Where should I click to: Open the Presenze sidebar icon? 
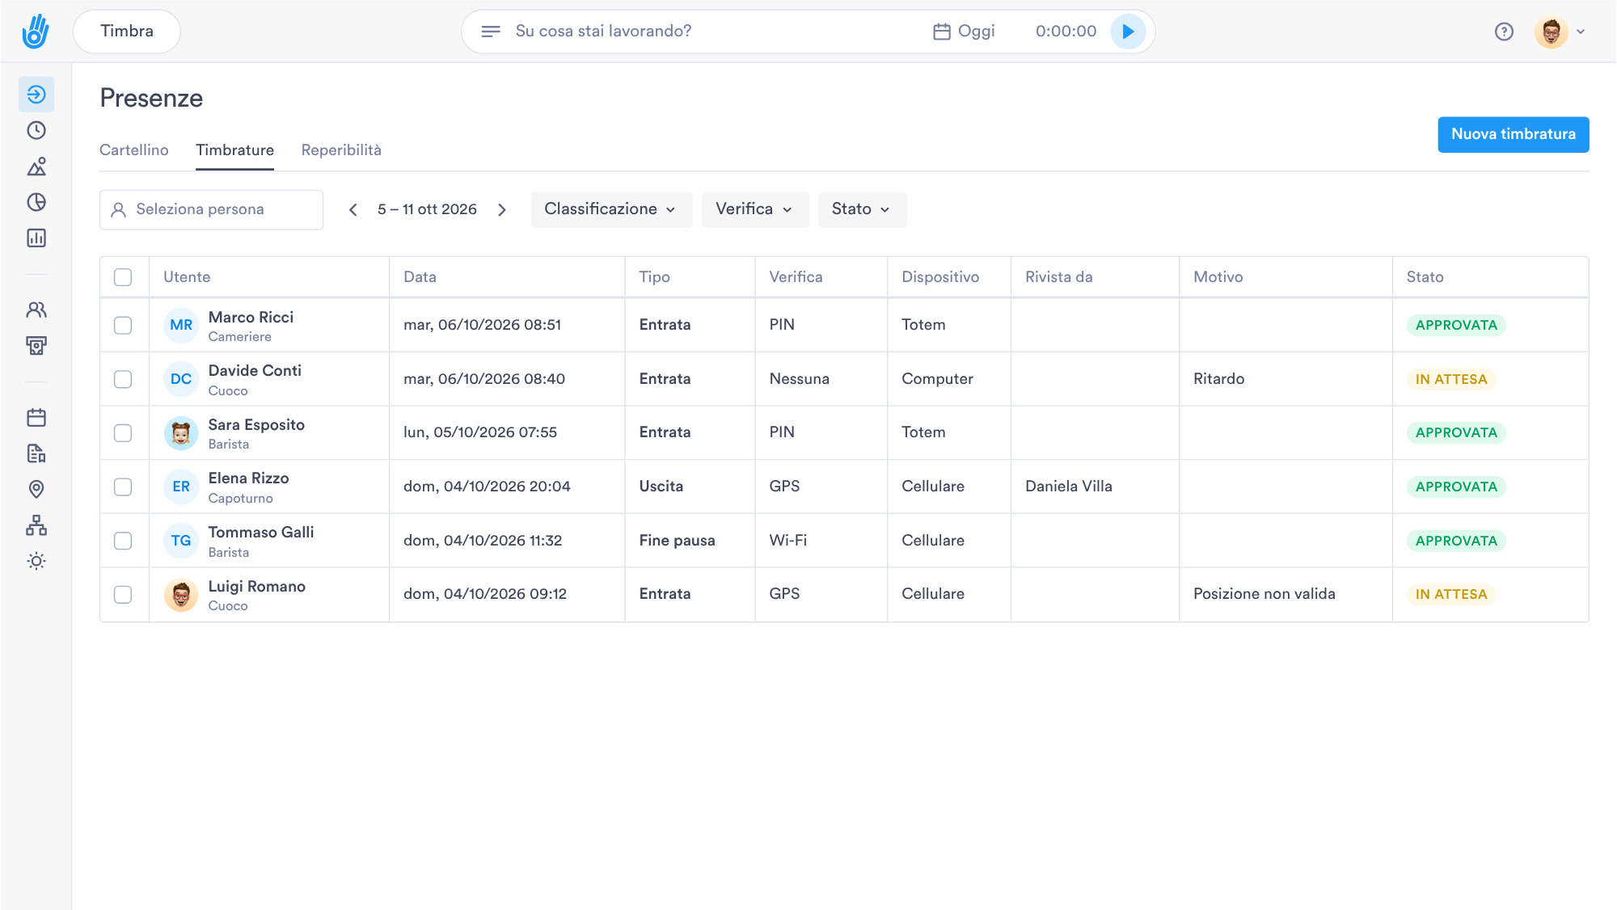(x=36, y=95)
